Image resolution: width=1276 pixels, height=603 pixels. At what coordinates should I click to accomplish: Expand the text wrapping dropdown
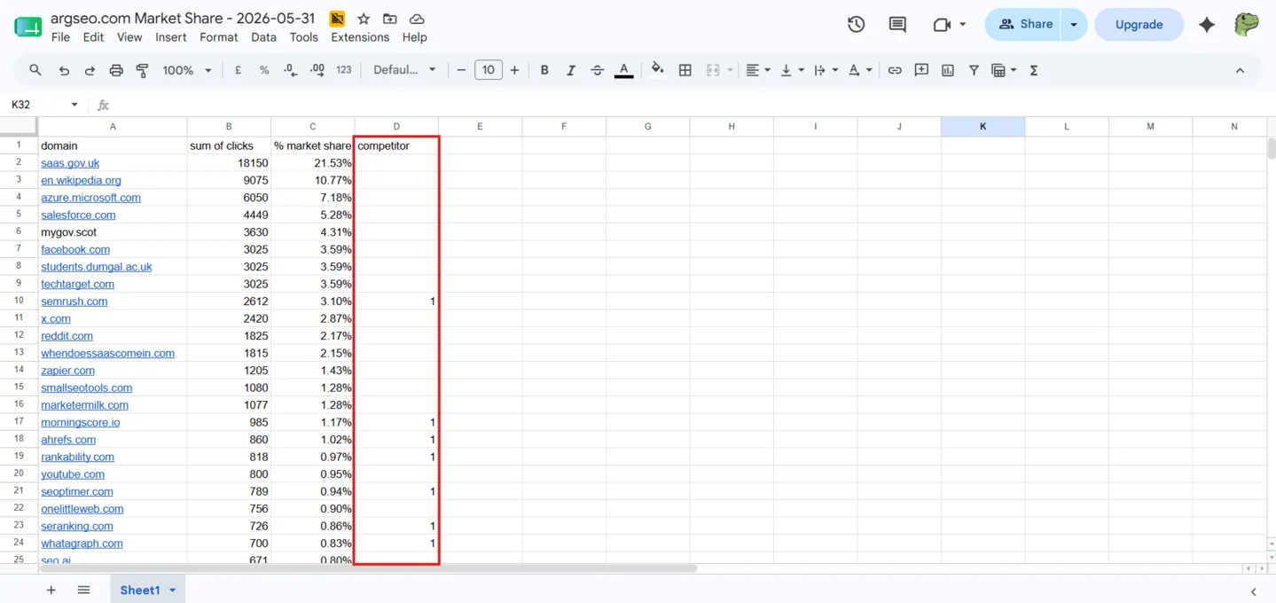pyautogui.click(x=834, y=70)
